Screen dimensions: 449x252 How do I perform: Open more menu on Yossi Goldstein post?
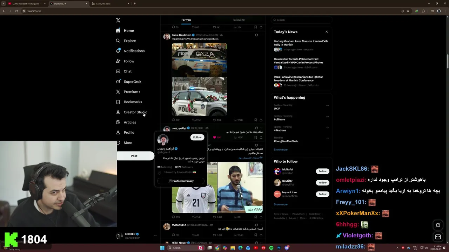[261, 35]
